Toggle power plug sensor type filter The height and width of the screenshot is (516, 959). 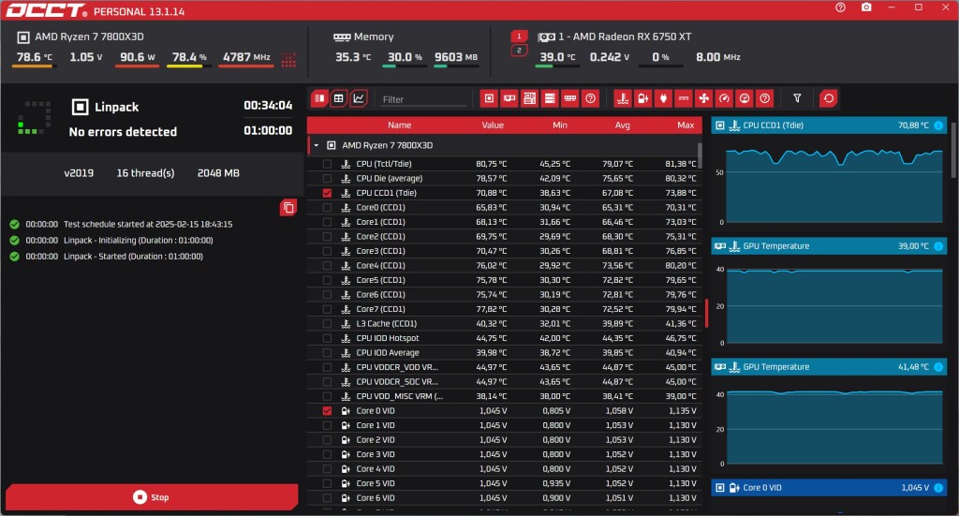(x=663, y=98)
